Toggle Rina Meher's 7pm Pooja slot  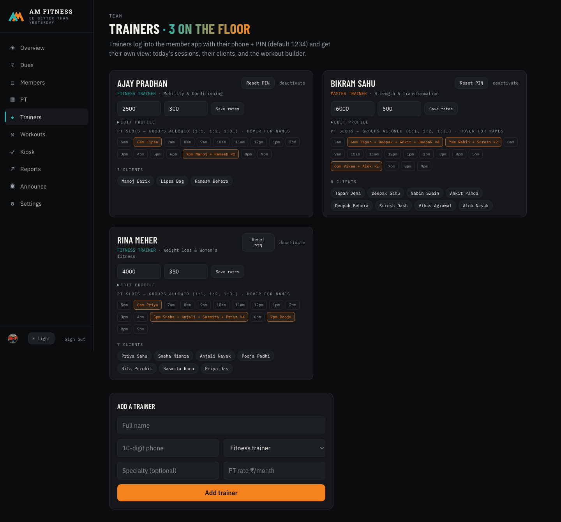[x=281, y=317]
